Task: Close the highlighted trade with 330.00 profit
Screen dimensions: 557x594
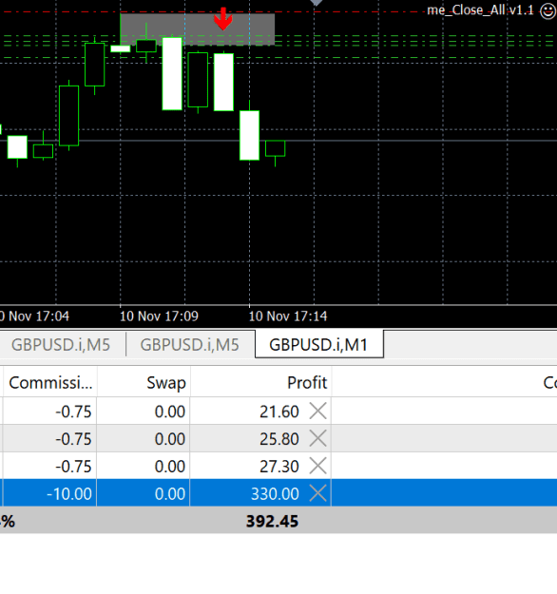Action: pyautogui.click(x=317, y=493)
